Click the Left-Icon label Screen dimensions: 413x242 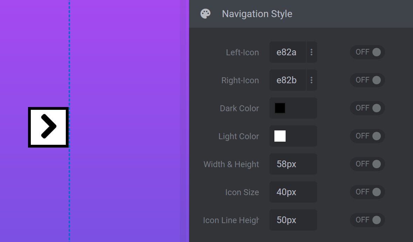242,52
